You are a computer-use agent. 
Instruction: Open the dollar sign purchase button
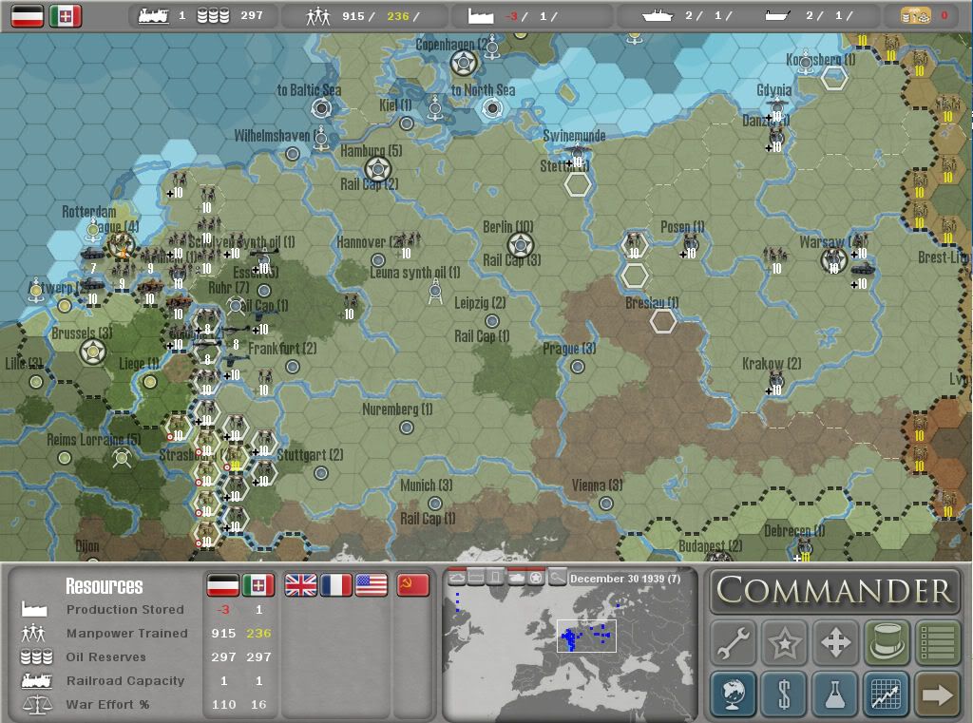click(785, 694)
